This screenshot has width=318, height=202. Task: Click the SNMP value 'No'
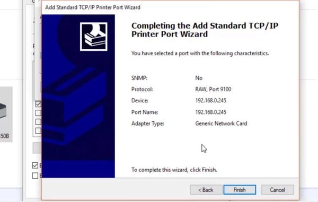tap(199, 78)
